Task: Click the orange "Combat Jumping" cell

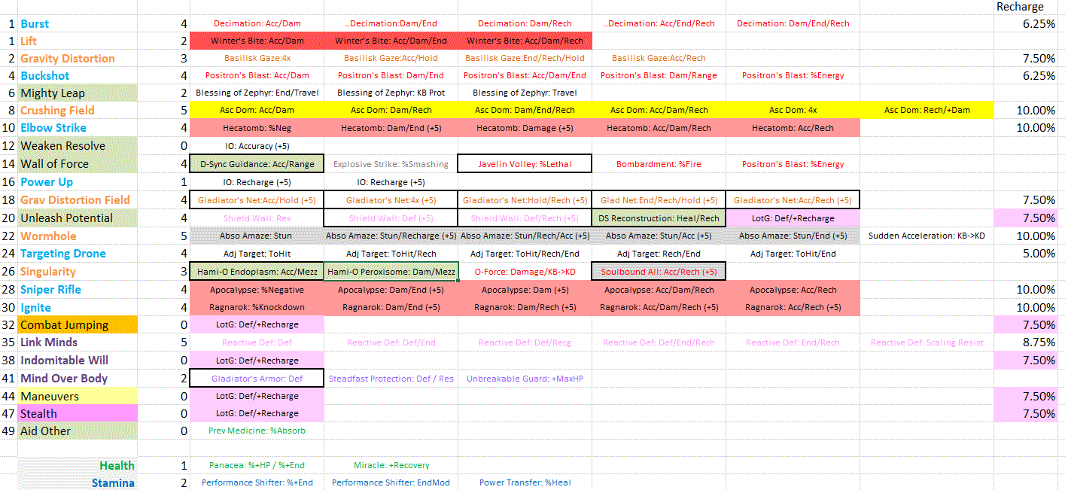Action: tap(64, 325)
